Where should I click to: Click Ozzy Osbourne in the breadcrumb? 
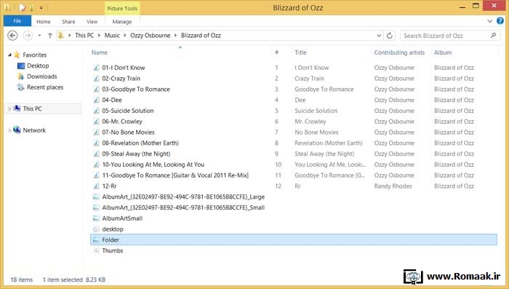point(151,36)
